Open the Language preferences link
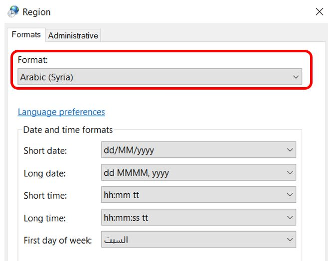The height and width of the screenshot is (261, 328). (61, 112)
